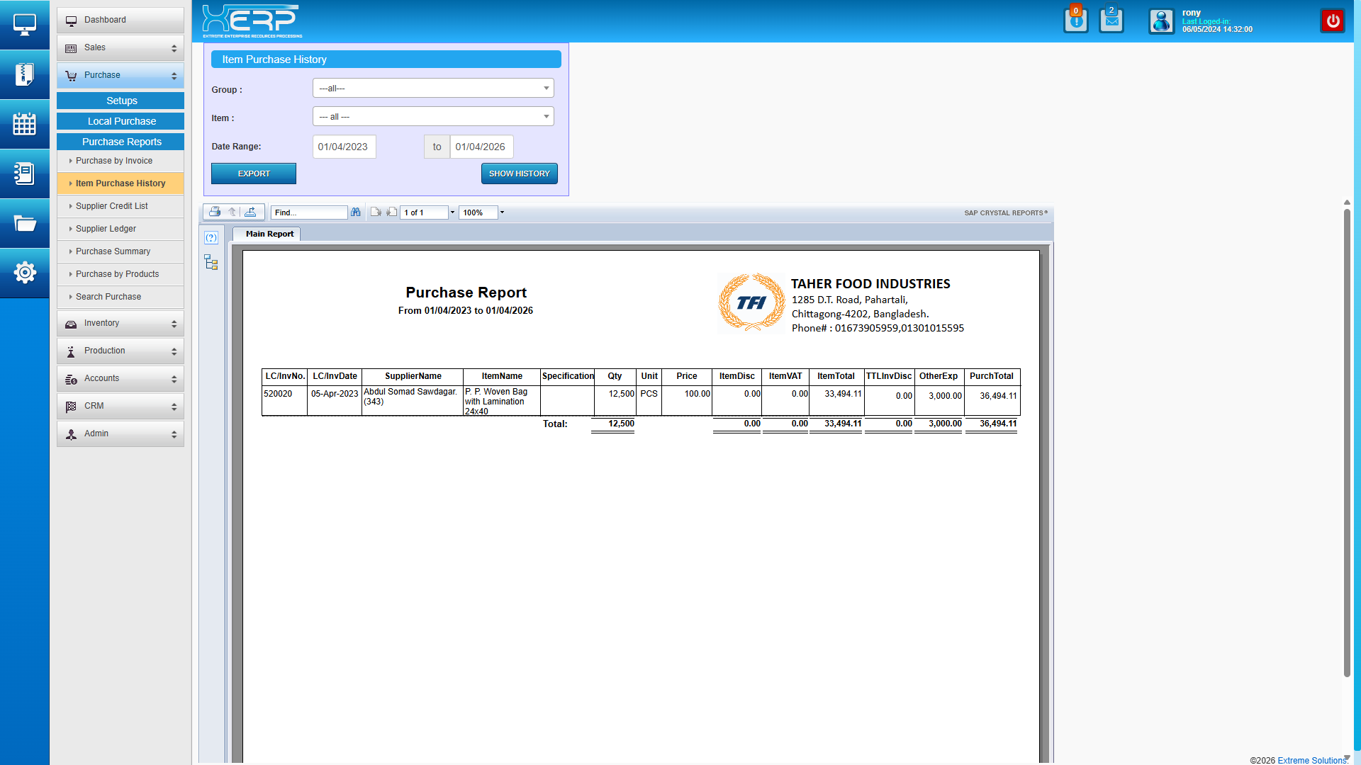Open Supplier Ledger report menu item
Screen dimensions: 1361x765
[x=106, y=229]
